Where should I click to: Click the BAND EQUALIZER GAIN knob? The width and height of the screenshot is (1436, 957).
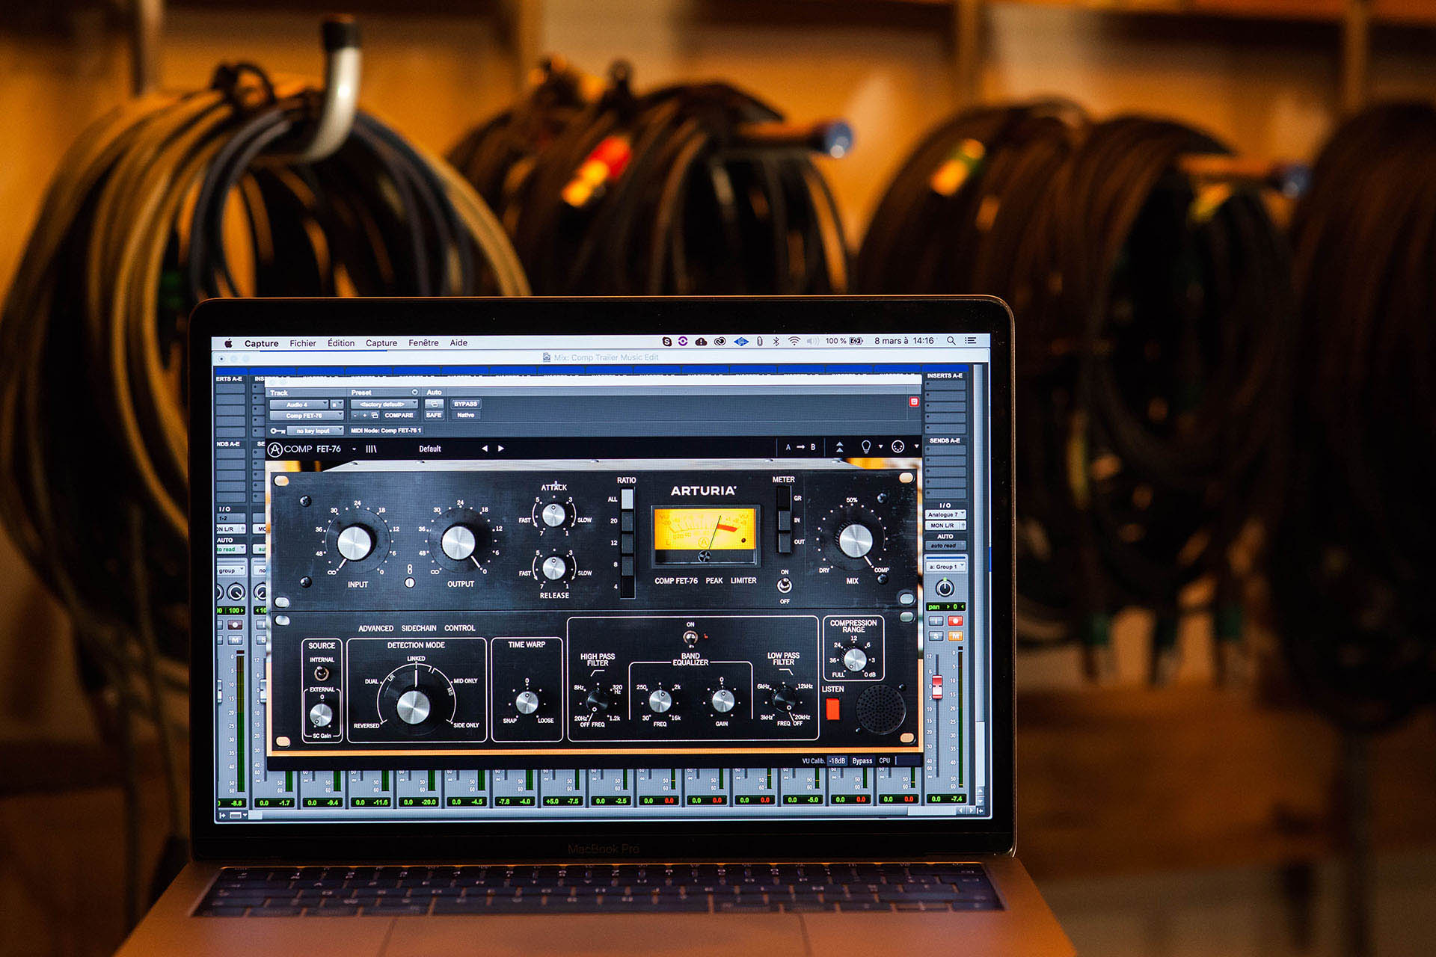[x=722, y=701]
